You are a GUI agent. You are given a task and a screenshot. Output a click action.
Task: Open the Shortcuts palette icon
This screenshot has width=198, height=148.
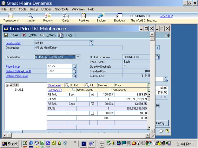pyautogui.click(x=119, y=18)
